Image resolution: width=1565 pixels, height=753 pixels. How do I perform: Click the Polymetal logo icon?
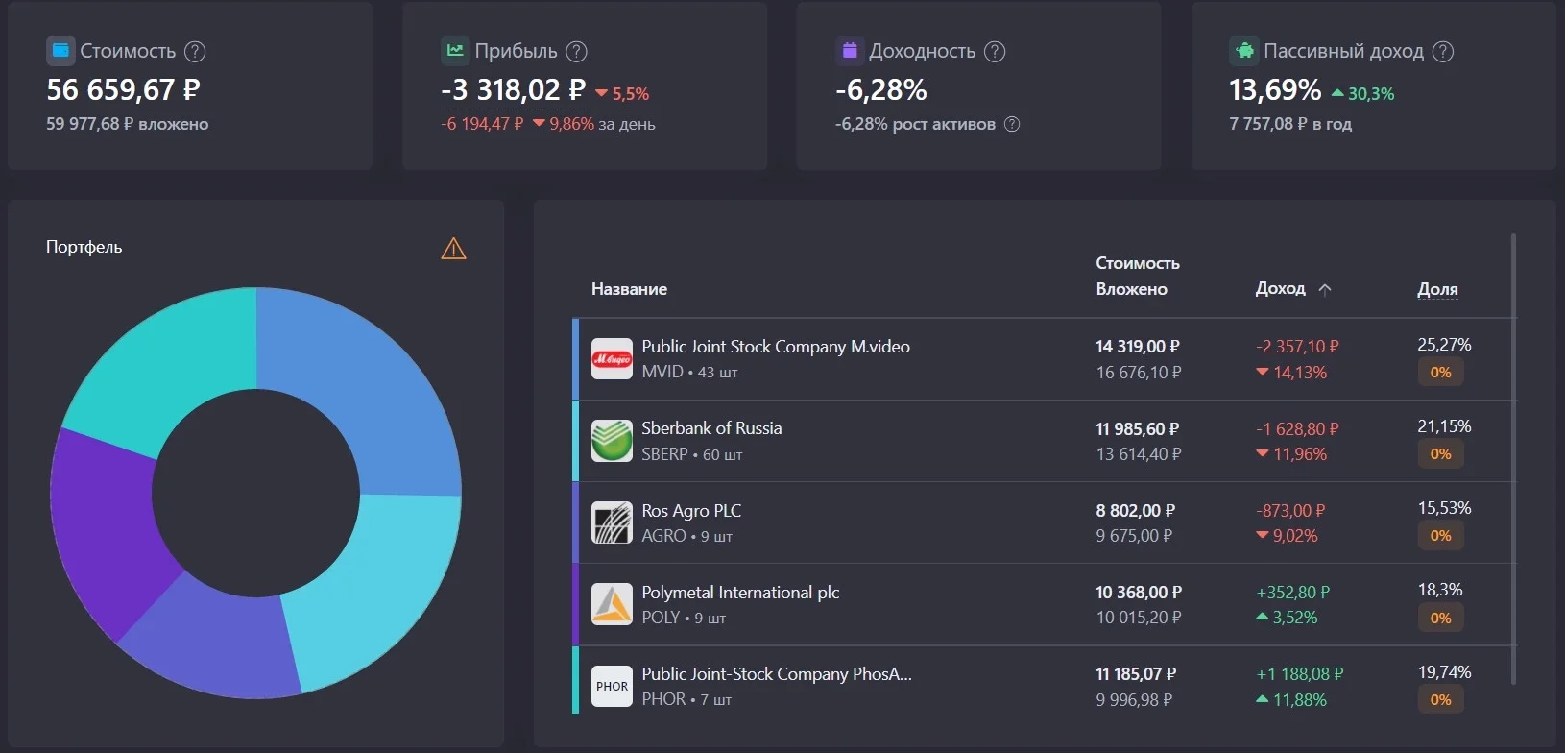tap(612, 604)
